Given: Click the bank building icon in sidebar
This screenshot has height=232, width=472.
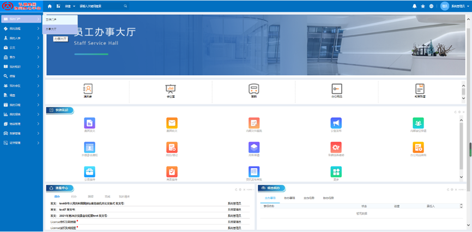Looking at the screenshot, I should (5, 57).
